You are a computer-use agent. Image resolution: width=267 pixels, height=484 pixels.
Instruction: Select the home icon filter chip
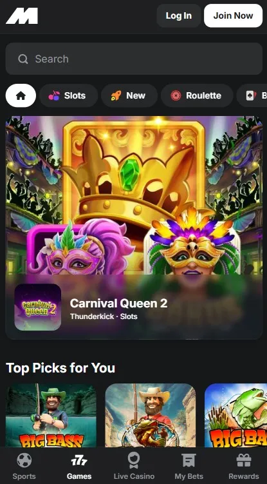[x=21, y=95]
